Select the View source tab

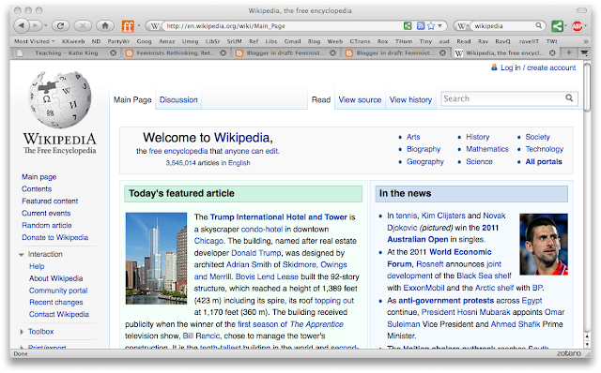click(360, 100)
